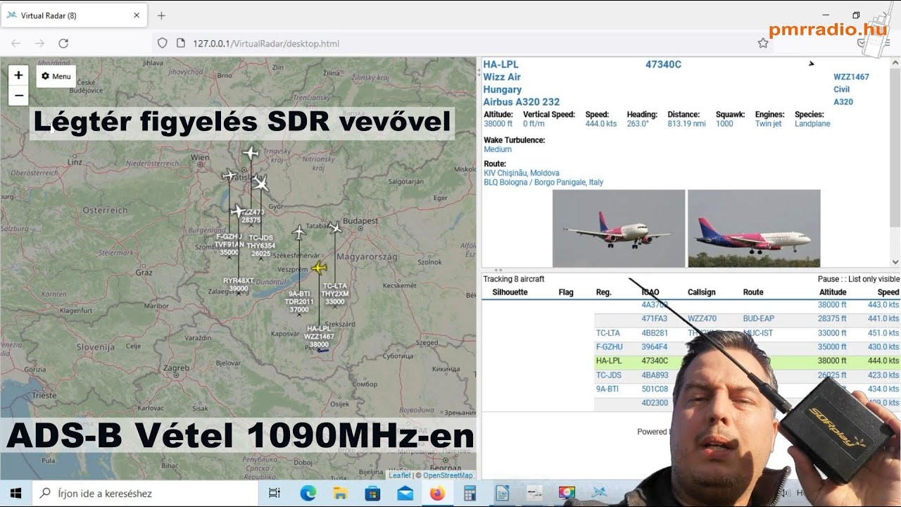
Task: Click the shield tracking protection icon
Action: click(162, 43)
